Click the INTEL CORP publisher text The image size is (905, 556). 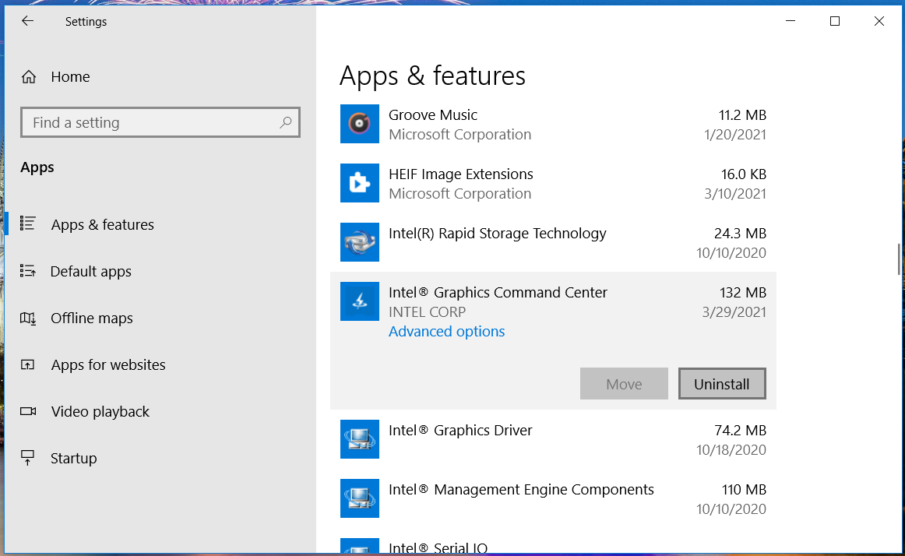(427, 311)
